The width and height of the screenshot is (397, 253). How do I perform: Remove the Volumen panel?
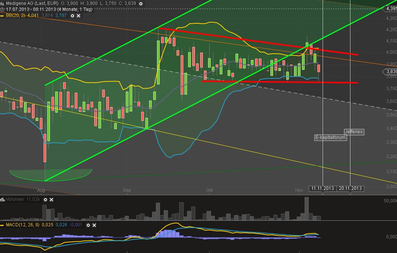tap(51, 200)
